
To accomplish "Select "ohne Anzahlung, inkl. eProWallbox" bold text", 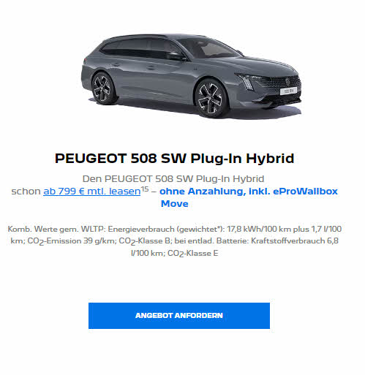I will tap(249, 192).
